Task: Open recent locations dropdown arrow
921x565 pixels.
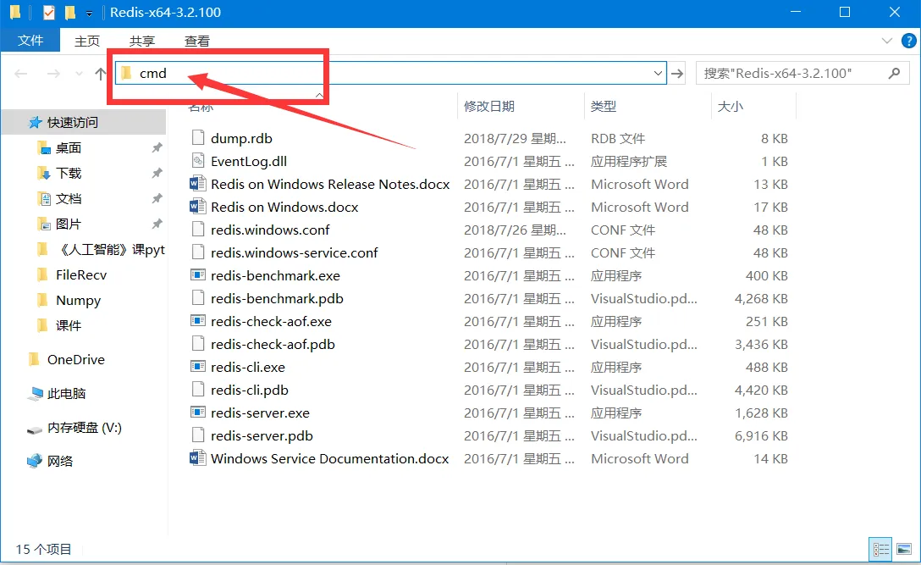Action: 80,74
